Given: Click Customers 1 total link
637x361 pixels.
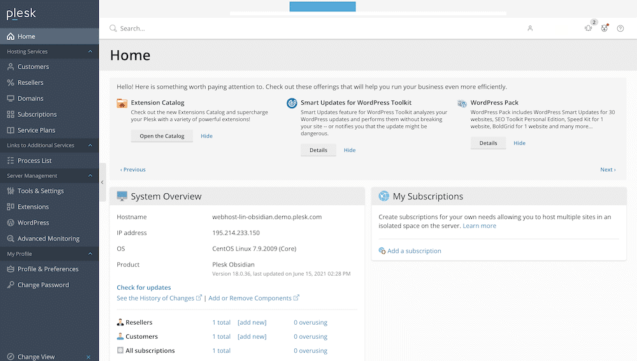Looking at the screenshot, I should (222, 337).
